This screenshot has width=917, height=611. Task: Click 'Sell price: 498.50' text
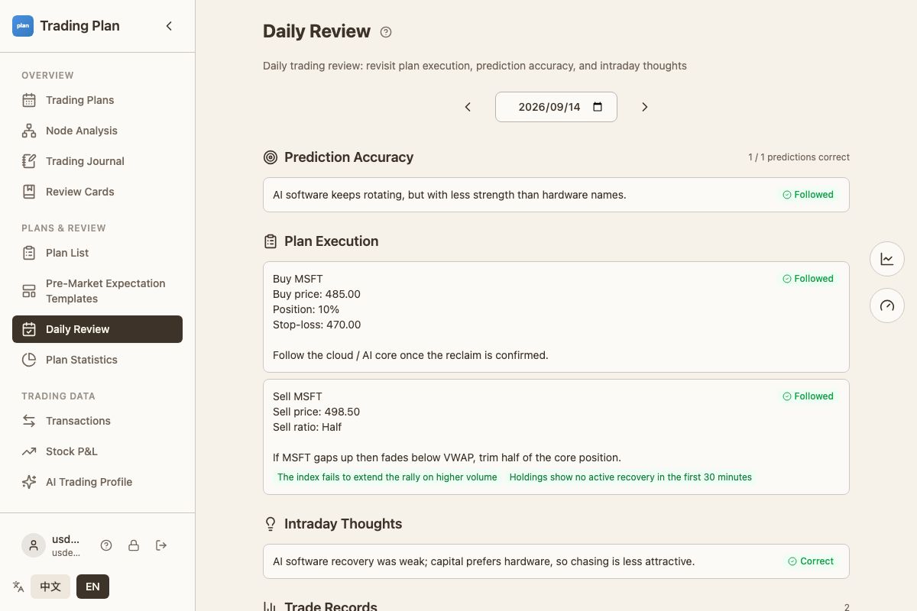316,412
